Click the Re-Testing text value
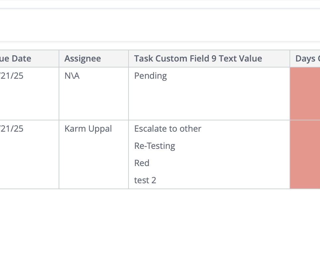The image size is (320, 256). [155, 146]
